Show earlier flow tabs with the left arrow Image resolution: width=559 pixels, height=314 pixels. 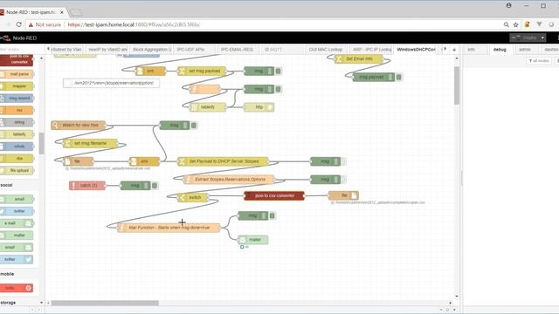[48, 49]
